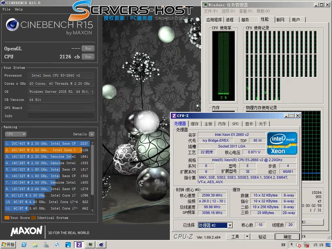Click the volume muted tray icon
This screenshot has width=332, height=249.
click(299, 245)
